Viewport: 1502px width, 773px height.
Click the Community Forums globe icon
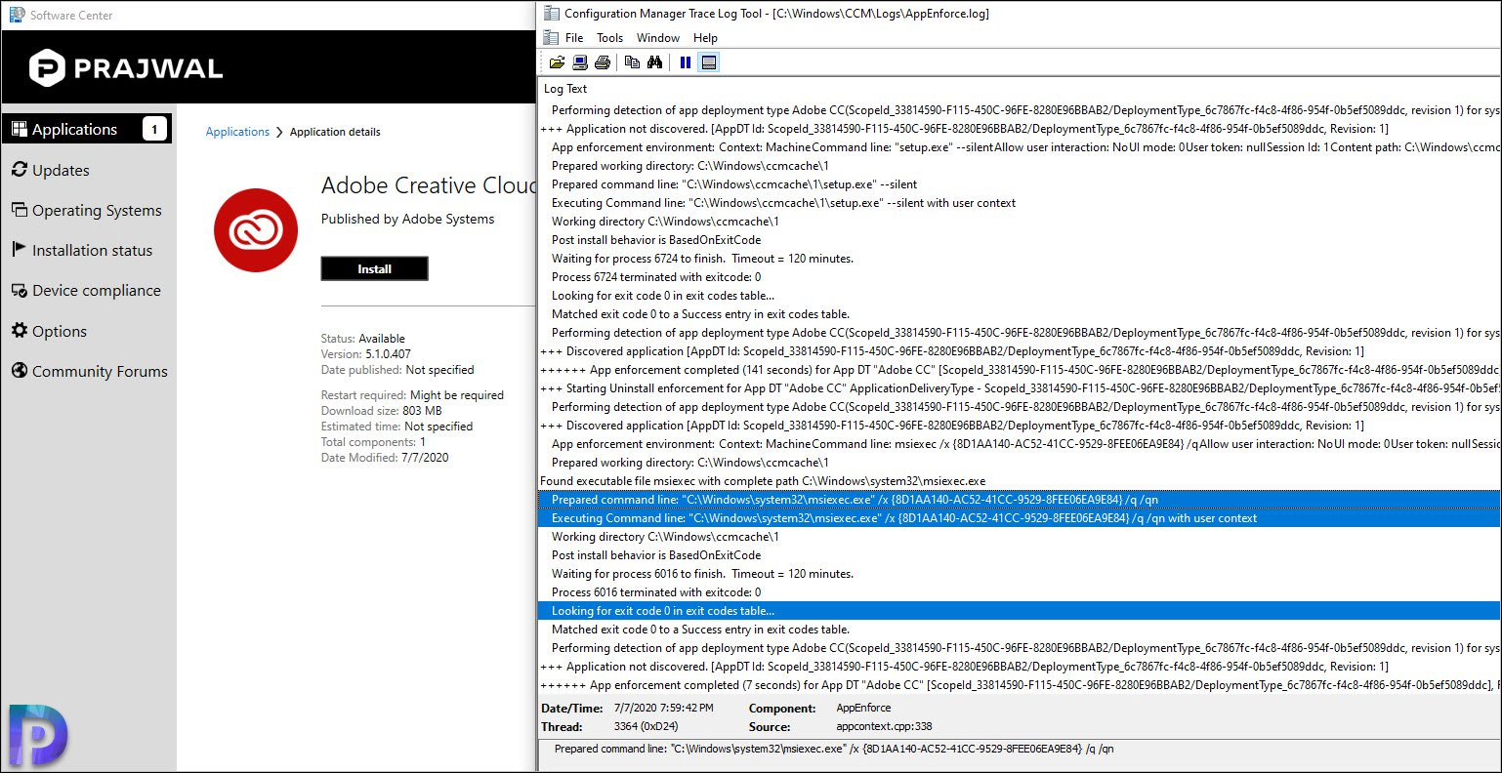[x=19, y=371]
